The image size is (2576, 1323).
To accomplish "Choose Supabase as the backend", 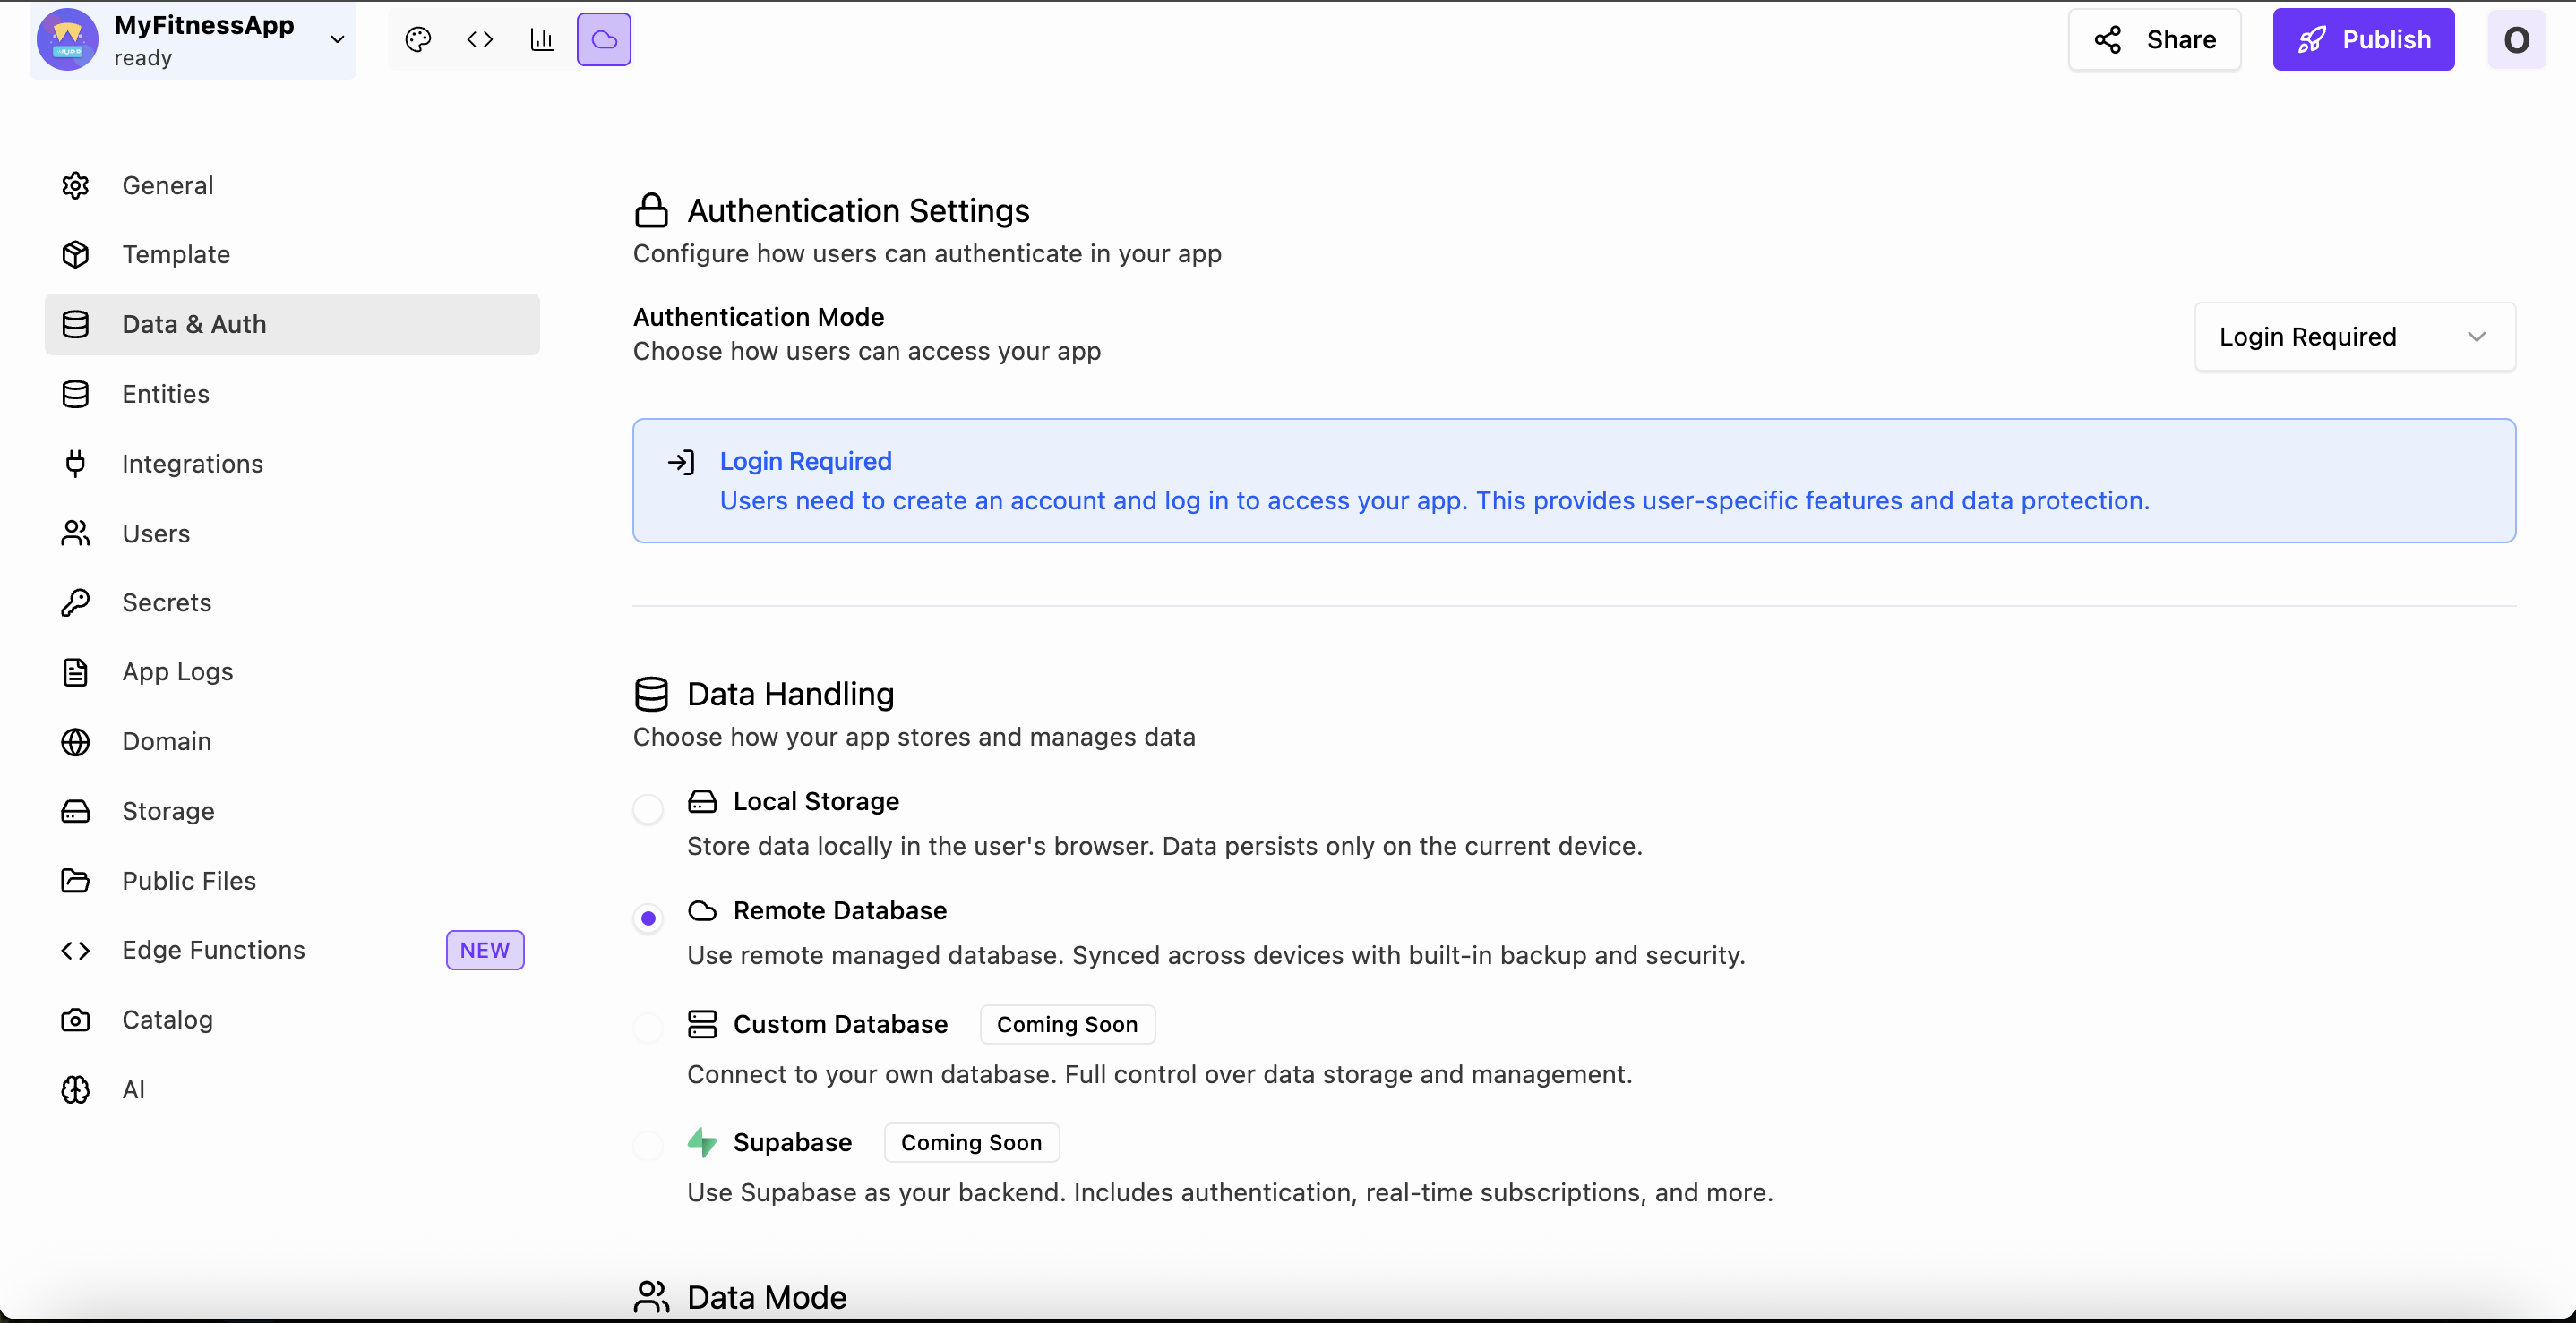I will pyautogui.click(x=648, y=1144).
